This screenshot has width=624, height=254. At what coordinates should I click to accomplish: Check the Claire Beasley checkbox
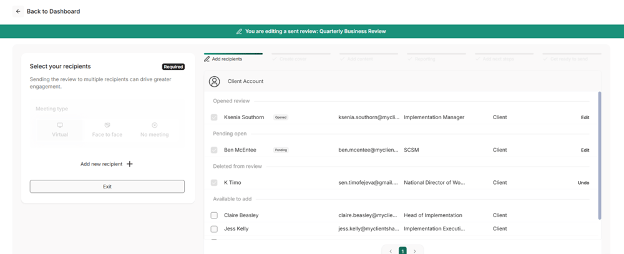(214, 215)
